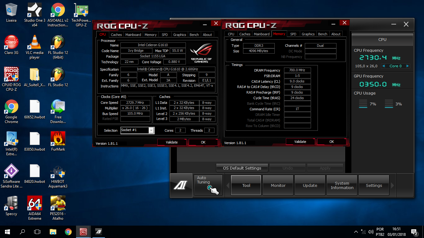Click the AI Suite logo button
Viewport: 424px width, 238px height.
click(181, 185)
